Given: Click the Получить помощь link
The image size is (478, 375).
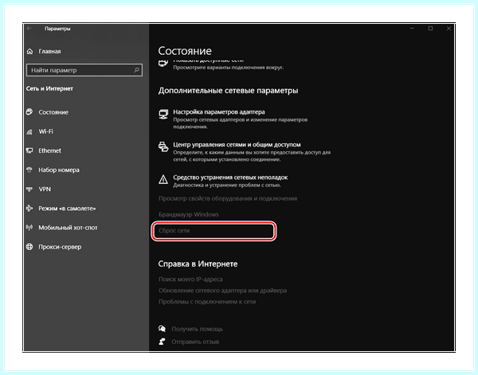Looking at the screenshot, I should click(x=197, y=329).
